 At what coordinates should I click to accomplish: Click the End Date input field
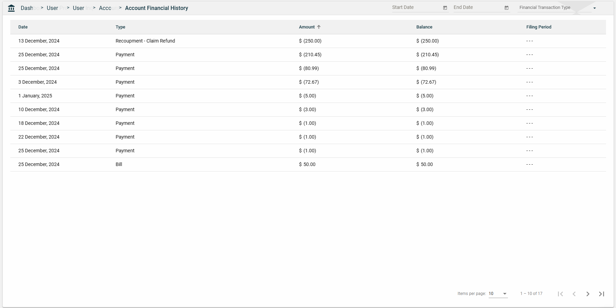[x=477, y=8]
